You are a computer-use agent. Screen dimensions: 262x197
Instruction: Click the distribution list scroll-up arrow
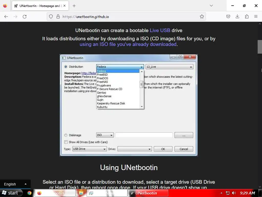(x=142, y=72)
